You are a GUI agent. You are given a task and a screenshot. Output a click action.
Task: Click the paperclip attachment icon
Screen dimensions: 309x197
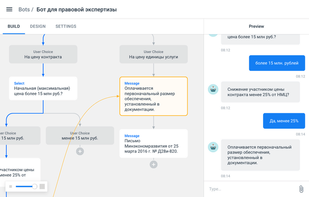pos(301,189)
